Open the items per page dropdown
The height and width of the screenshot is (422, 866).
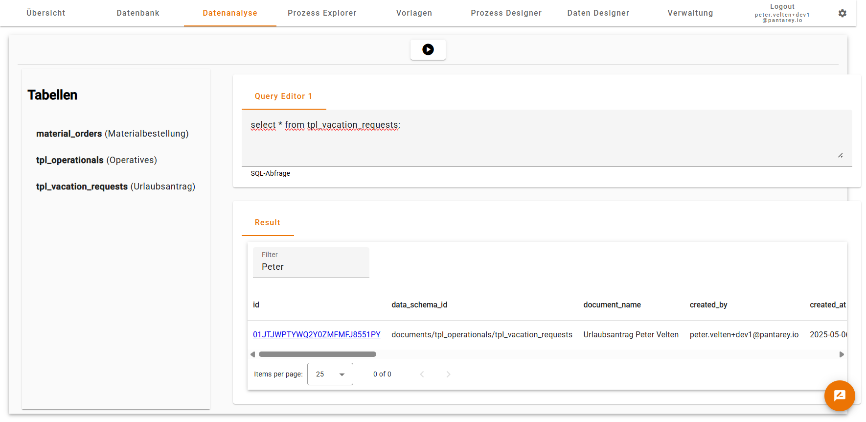[x=330, y=374]
